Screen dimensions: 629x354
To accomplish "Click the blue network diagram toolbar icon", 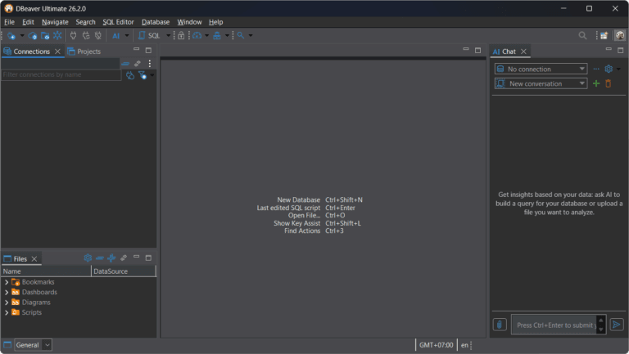I will click(217, 36).
